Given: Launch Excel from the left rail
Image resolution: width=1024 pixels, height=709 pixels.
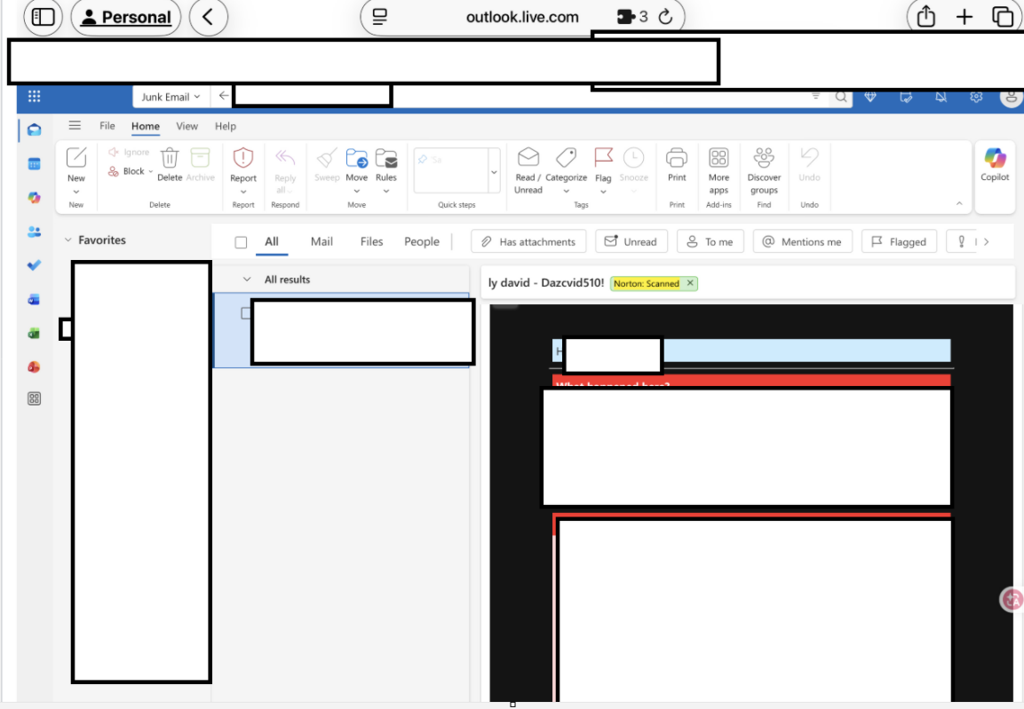Looking at the screenshot, I should [34, 334].
